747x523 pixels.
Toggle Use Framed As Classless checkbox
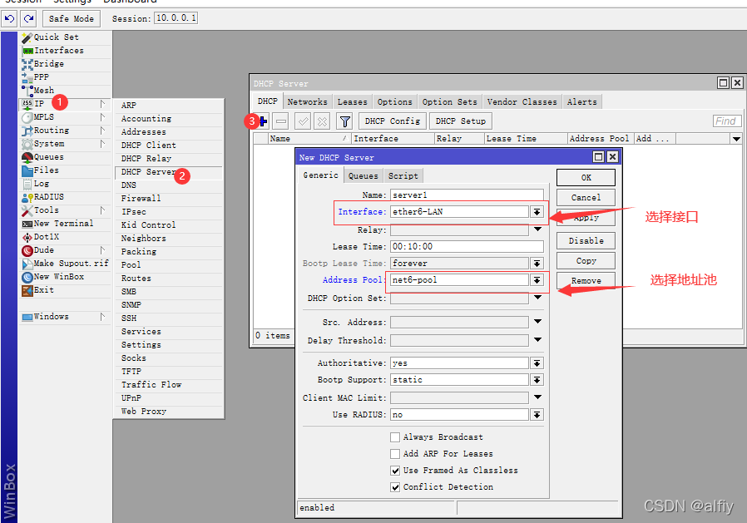pyautogui.click(x=395, y=471)
